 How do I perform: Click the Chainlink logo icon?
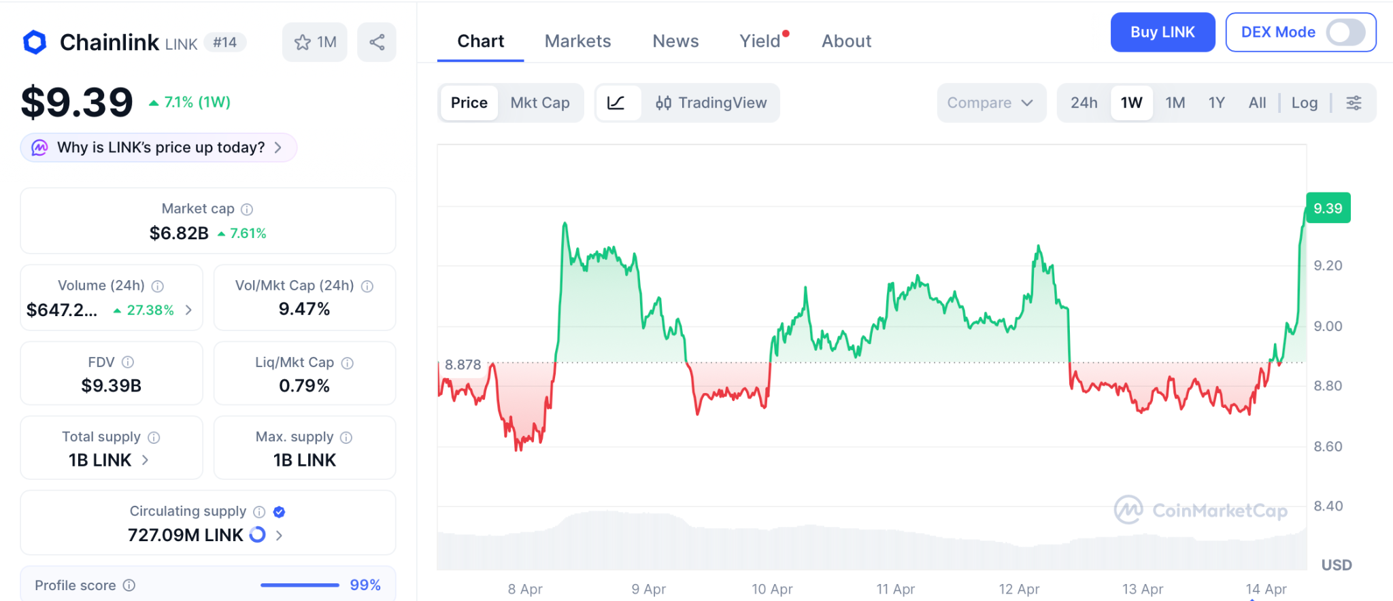[x=35, y=42]
